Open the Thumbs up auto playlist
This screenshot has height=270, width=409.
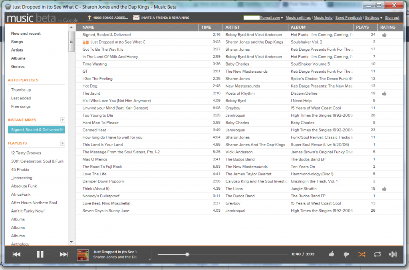click(x=21, y=90)
